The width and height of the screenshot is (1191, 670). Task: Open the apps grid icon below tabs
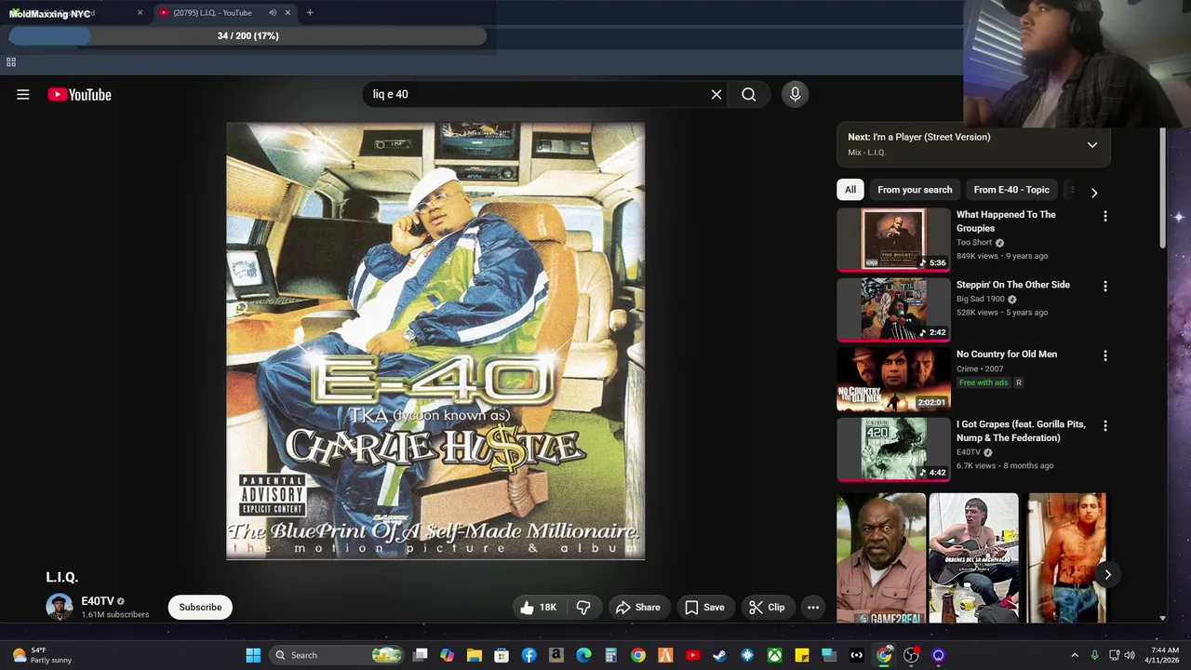point(11,62)
